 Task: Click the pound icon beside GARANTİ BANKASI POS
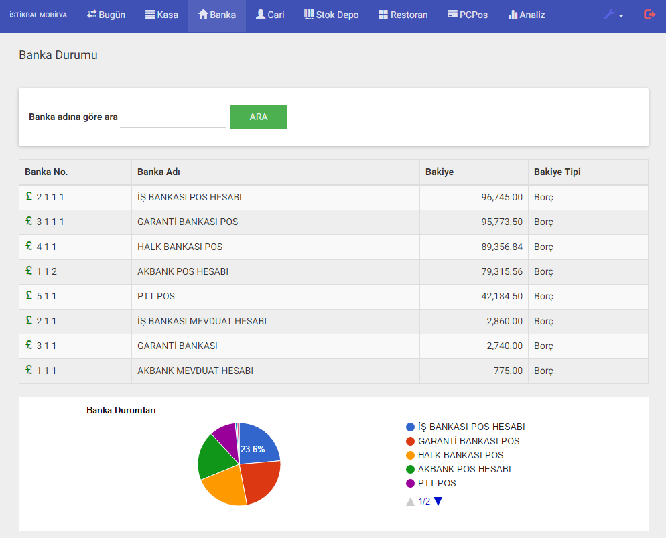click(x=29, y=222)
